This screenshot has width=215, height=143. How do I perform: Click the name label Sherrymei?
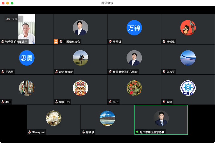39,132
